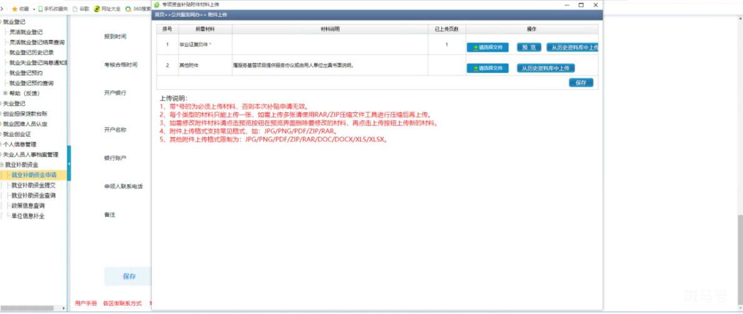Open 谷歌 bookmark
This screenshot has width=743, height=314.
(x=81, y=9)
